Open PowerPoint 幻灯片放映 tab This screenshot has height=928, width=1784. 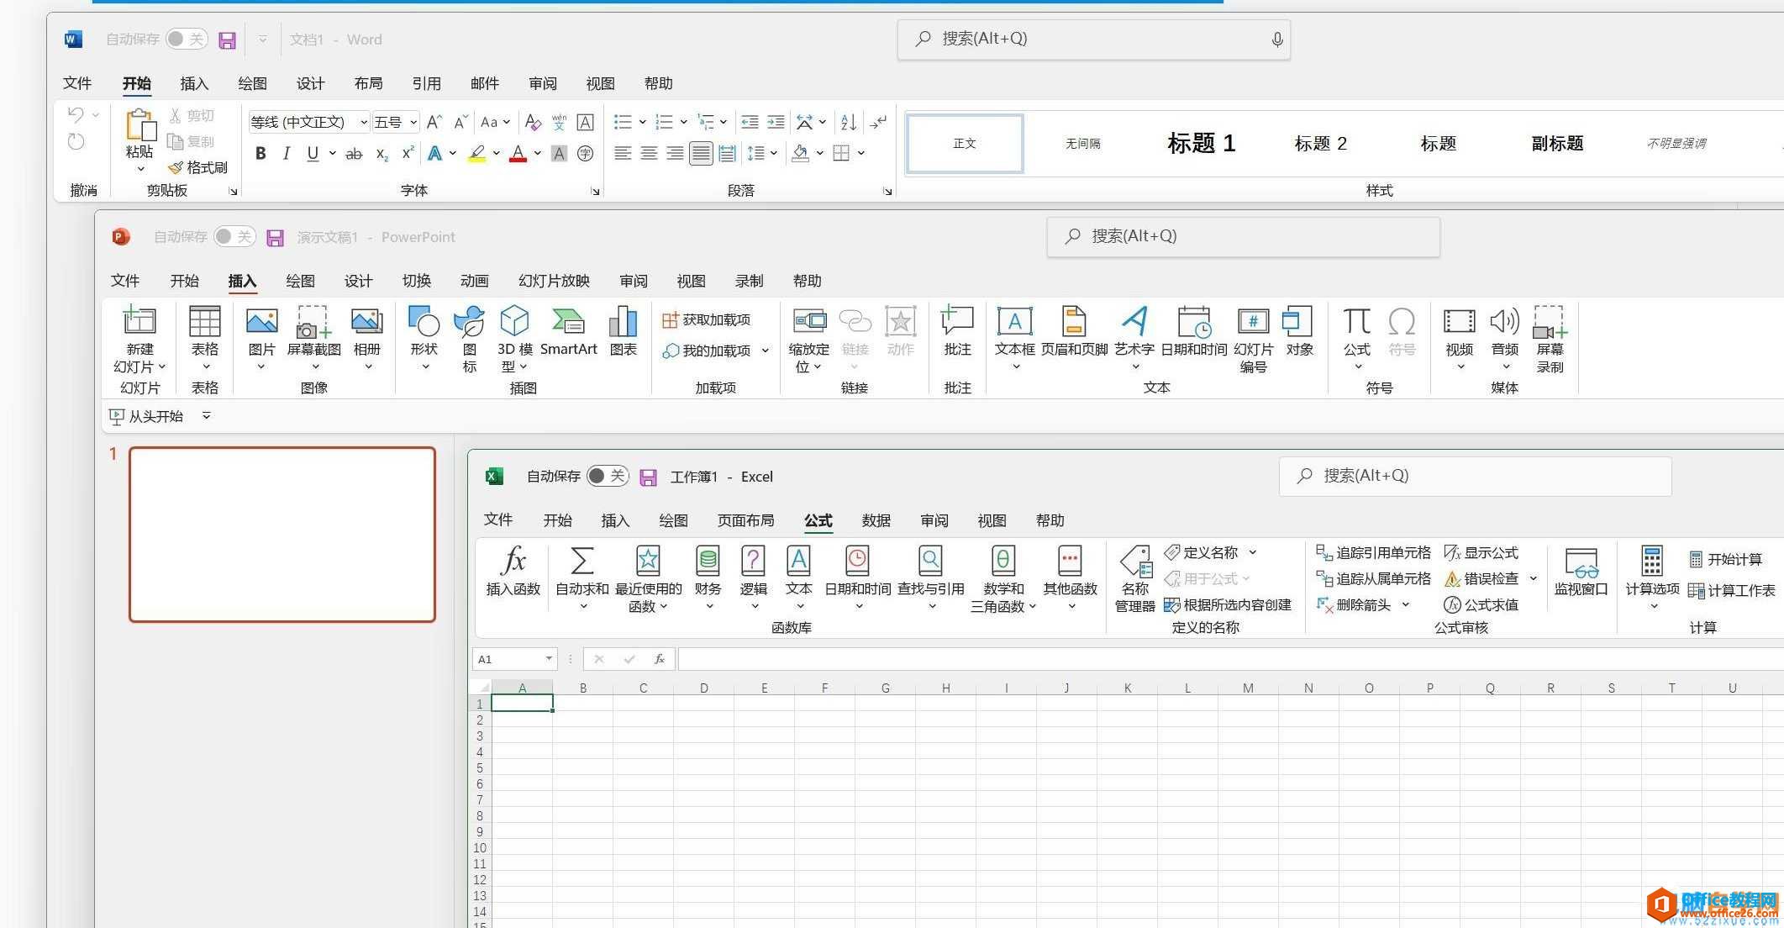pyautogui.click(x=554, y=281)
